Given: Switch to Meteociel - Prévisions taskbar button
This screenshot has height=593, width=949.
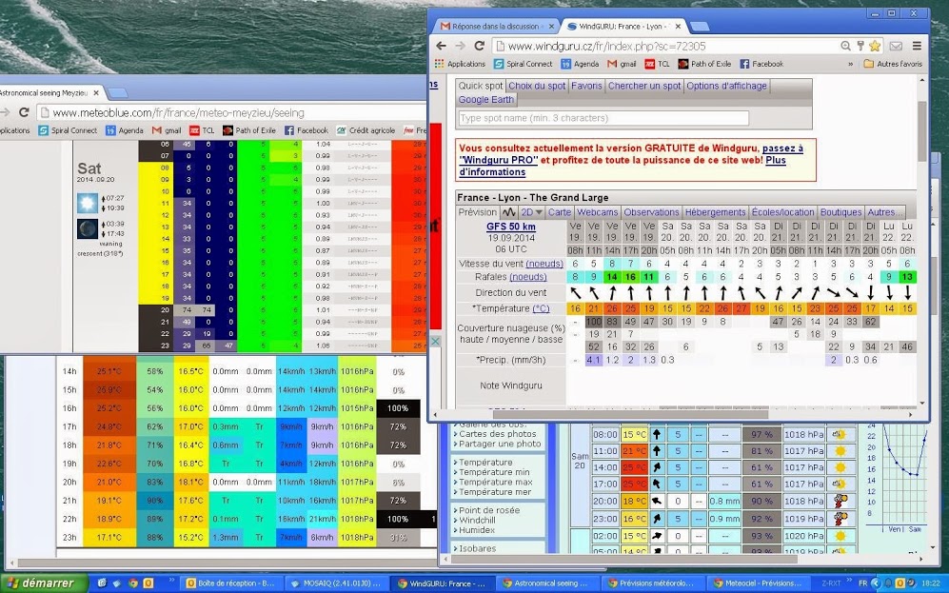Looking at the screenshot, I should point(758,583).
